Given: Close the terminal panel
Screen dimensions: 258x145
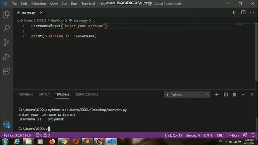Looking at the screenshot, I should point(252,95).
